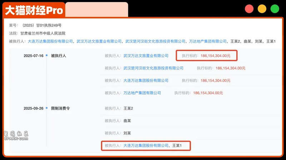
Task: Click the 6PARK.com watermark logo
Action: coord(16,136)
